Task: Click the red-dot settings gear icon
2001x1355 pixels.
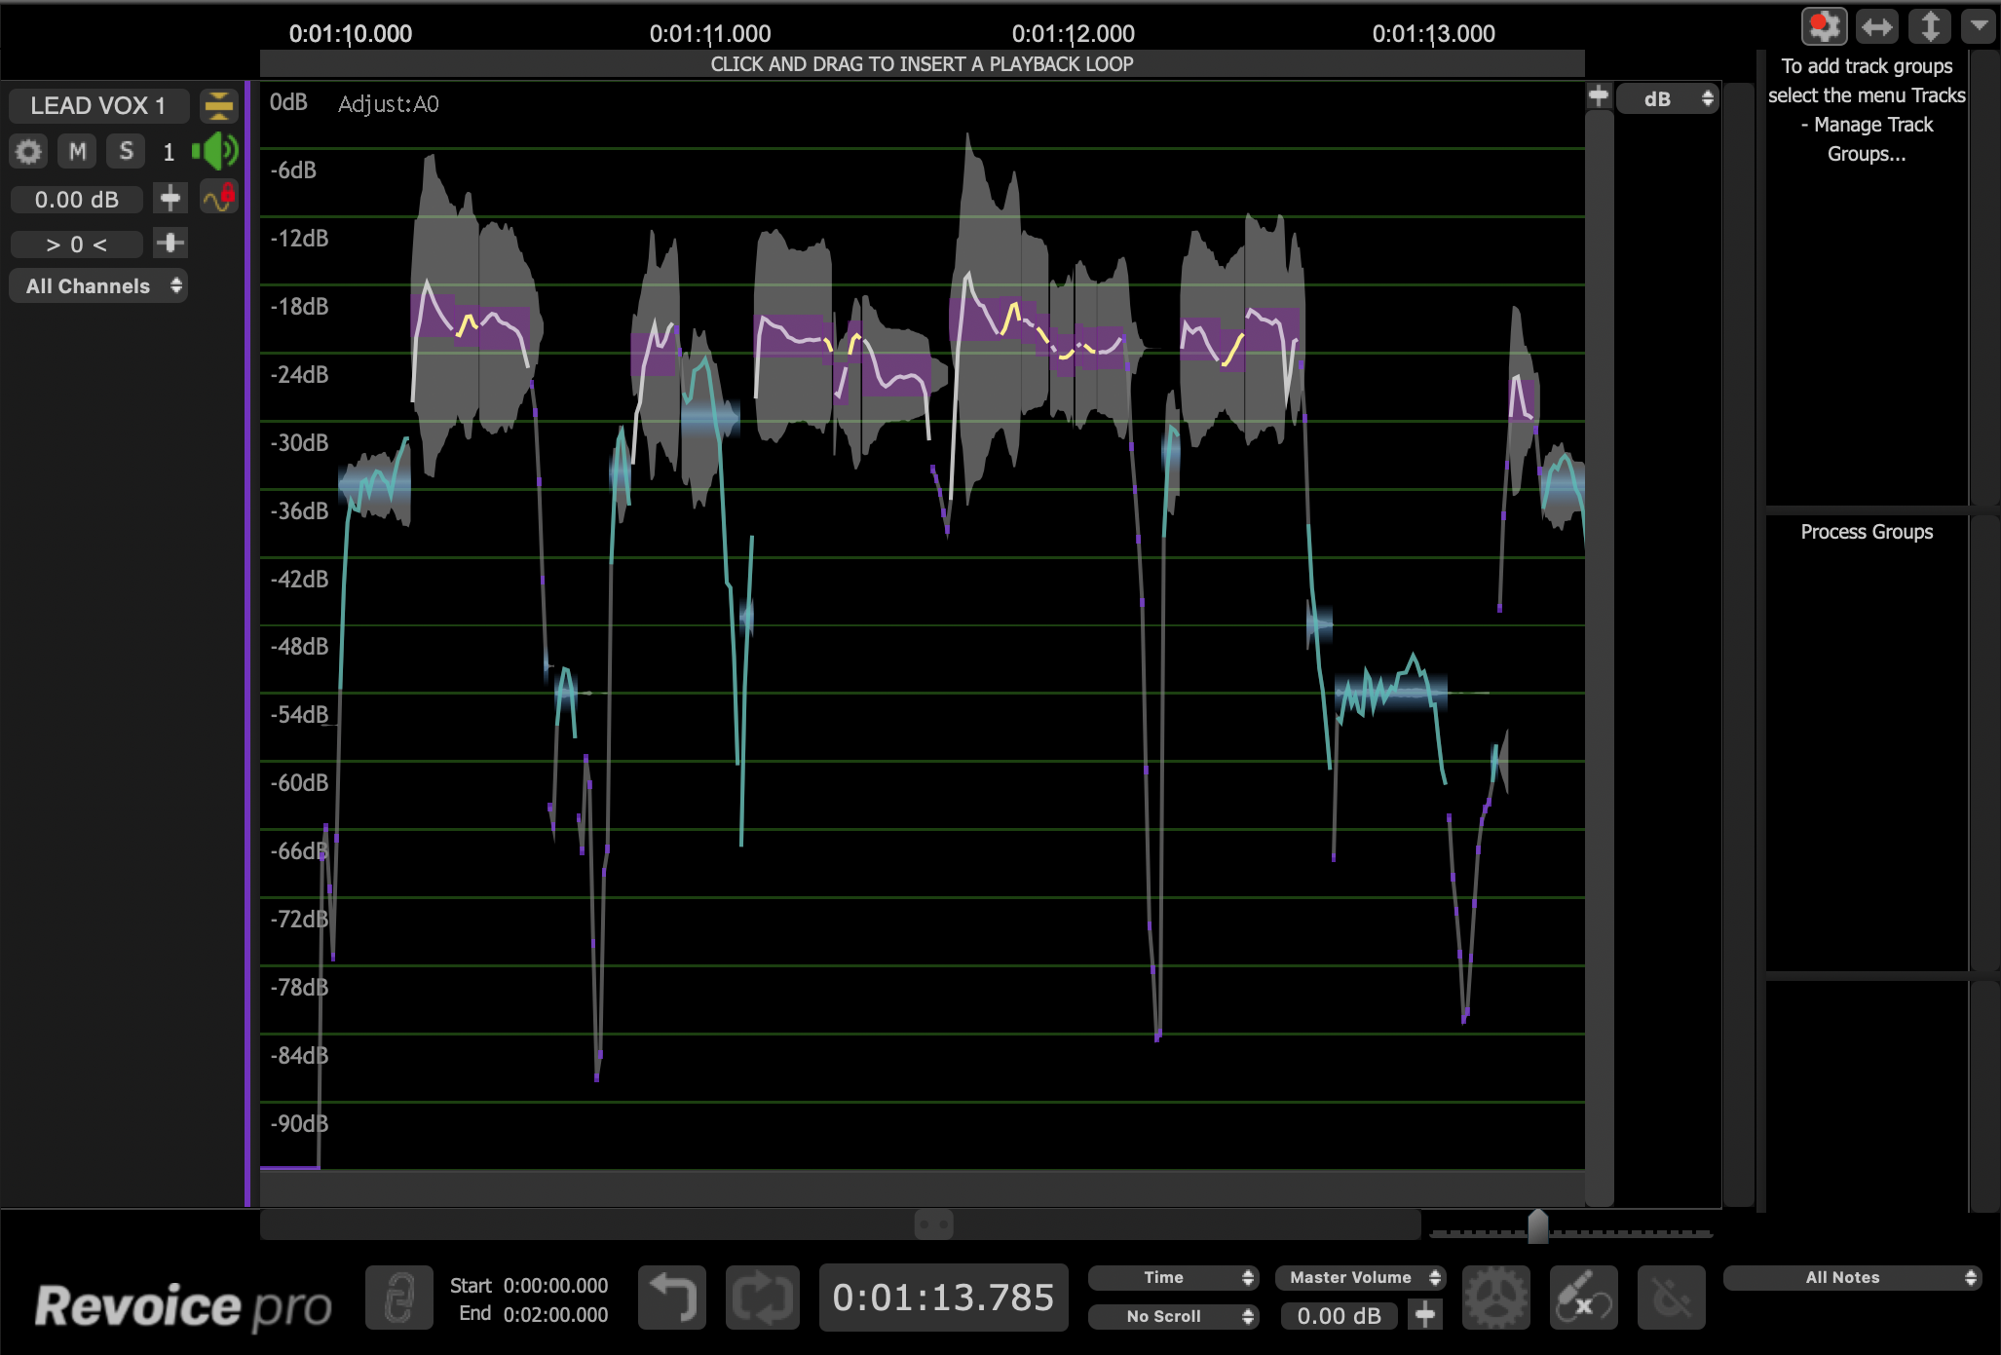Action: point(1823,27)
